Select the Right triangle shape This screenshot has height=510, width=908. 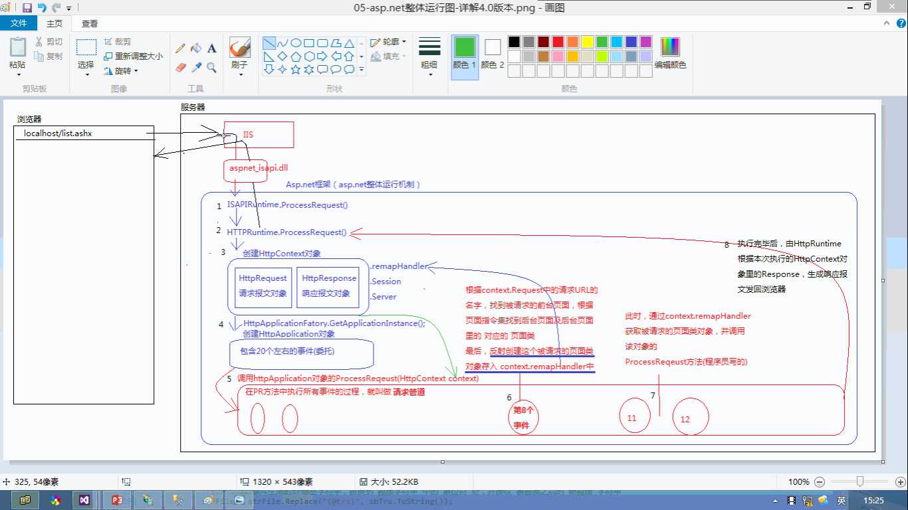pyautogui.click(x=269, y=56)
